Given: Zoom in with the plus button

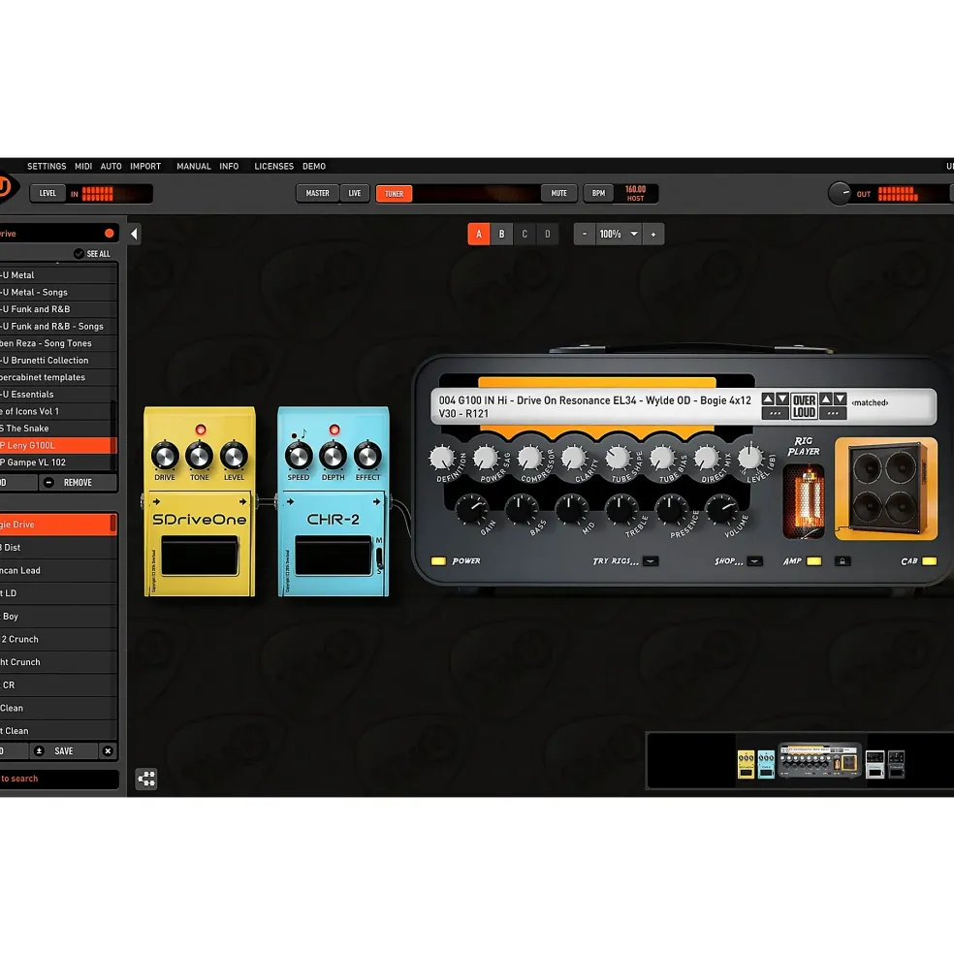Looking at the screenshot, I should pyautogui.click(x=653, y=234).
